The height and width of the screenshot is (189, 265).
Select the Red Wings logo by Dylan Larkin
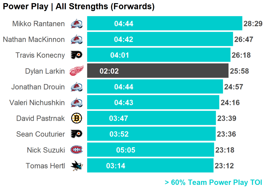[77, 71]
